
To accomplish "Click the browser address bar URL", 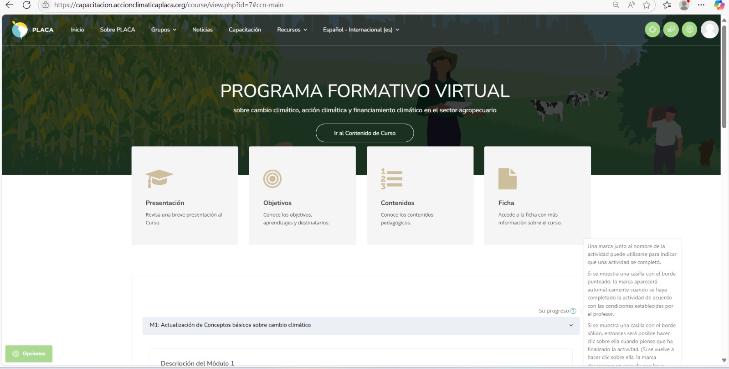I will coord(169,5).
